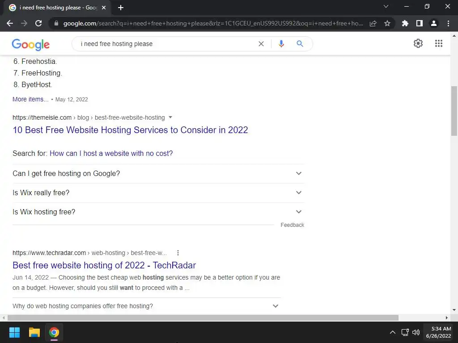Screen dimensions: 458x343
Task: Click the scroll down arrow
Action: (x=454, y=310)
